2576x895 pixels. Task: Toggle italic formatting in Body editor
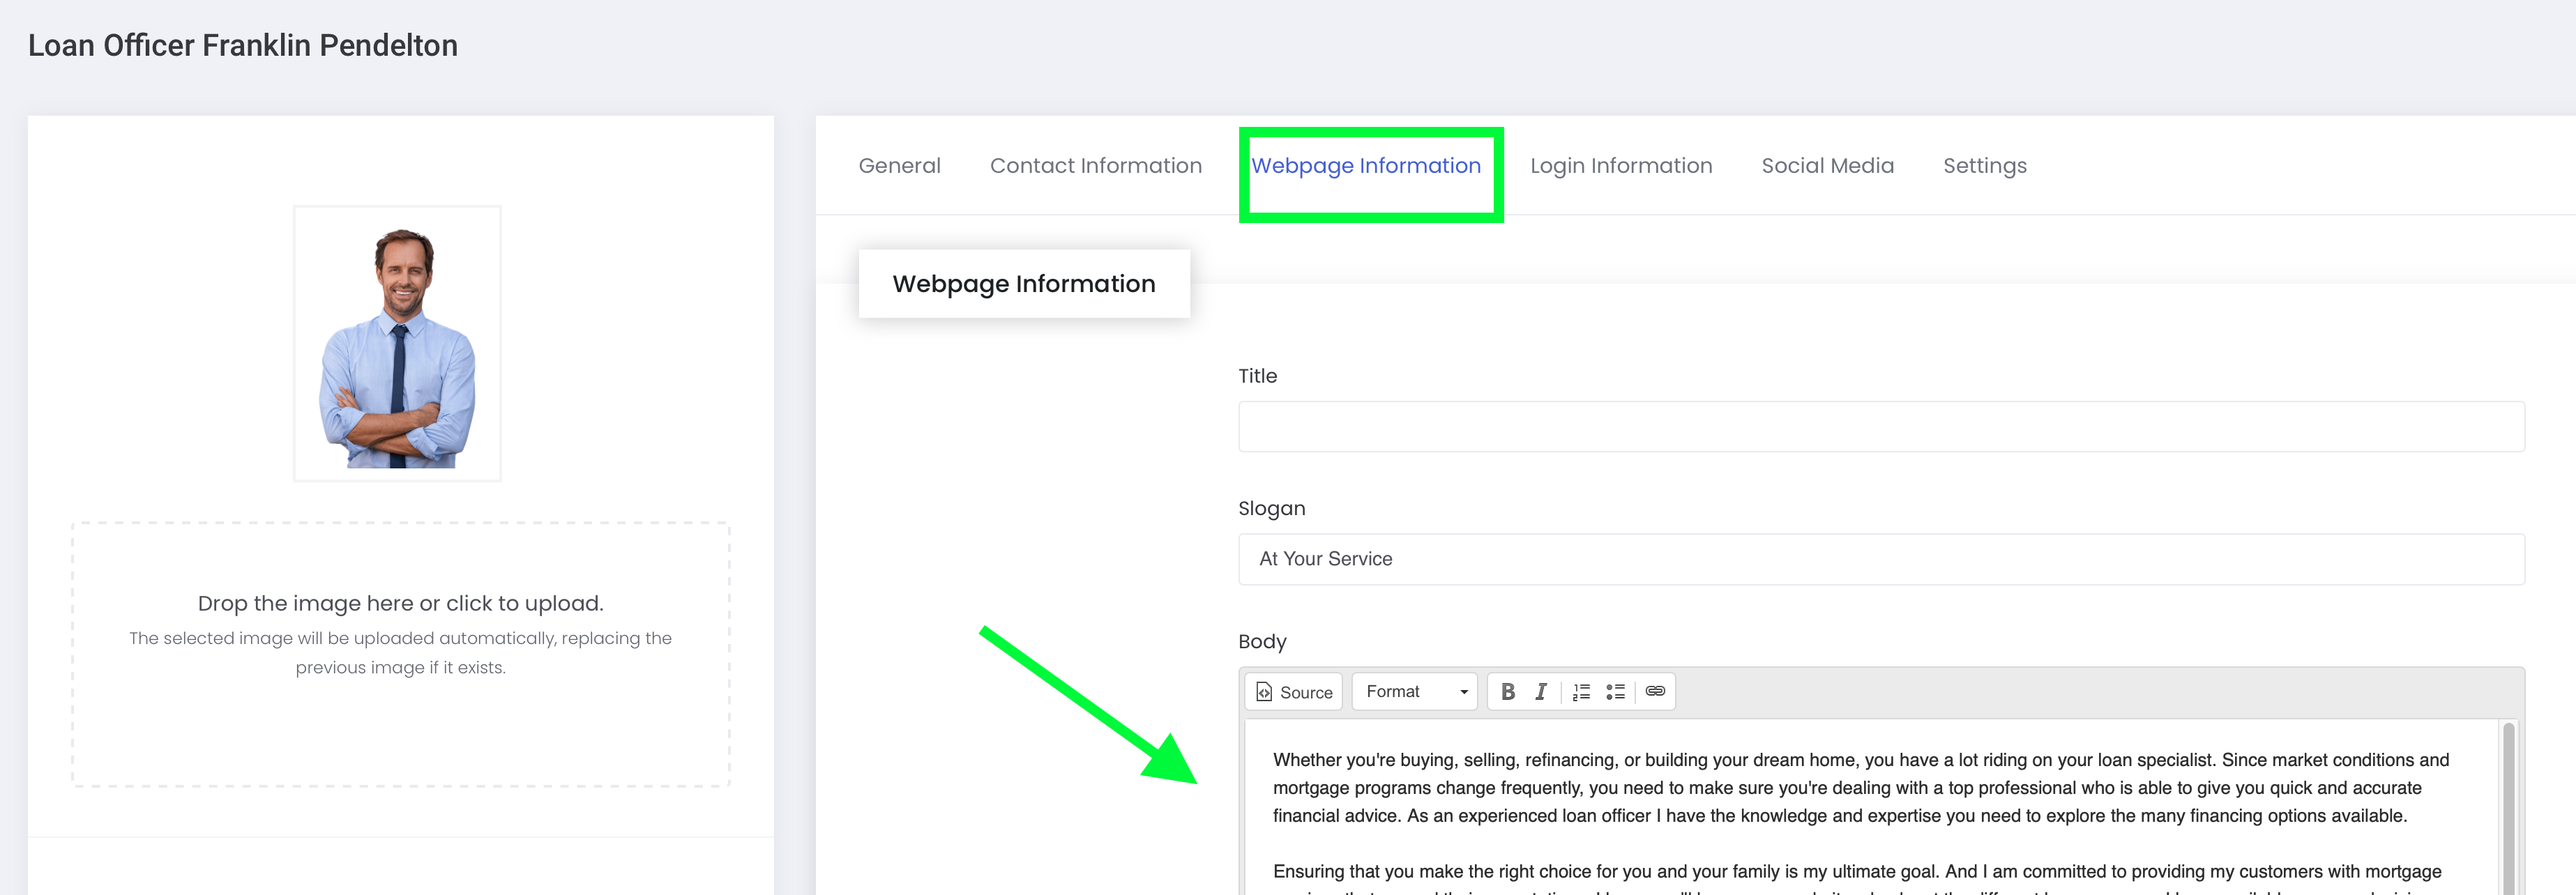point(1541,691)
